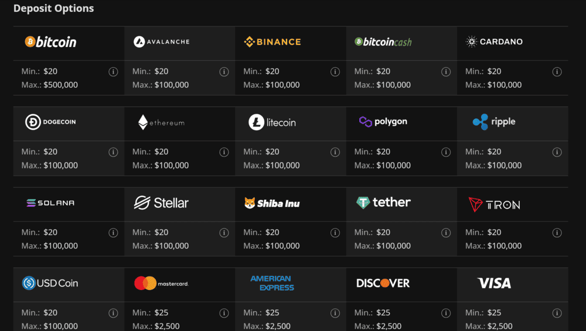This screenshot has height=331, width=586.
Task: Click the Tether deposit logo
Action: pyautogui.click(x=383, y=203)
